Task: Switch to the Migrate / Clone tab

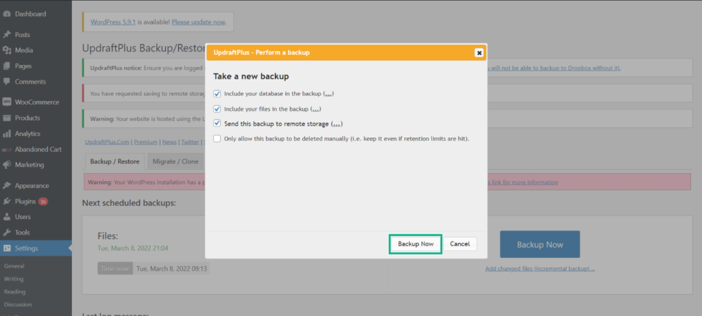Action: click(175, 161)
